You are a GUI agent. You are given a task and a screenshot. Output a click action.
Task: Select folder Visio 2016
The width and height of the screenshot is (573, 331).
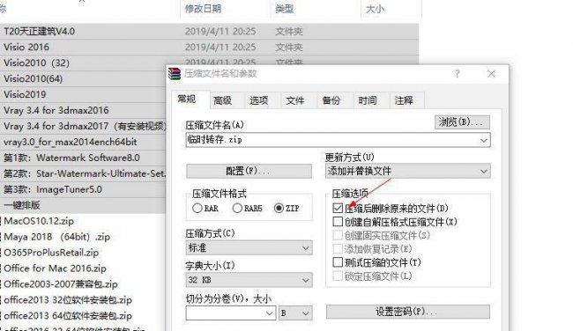click(x=26, y=47)
